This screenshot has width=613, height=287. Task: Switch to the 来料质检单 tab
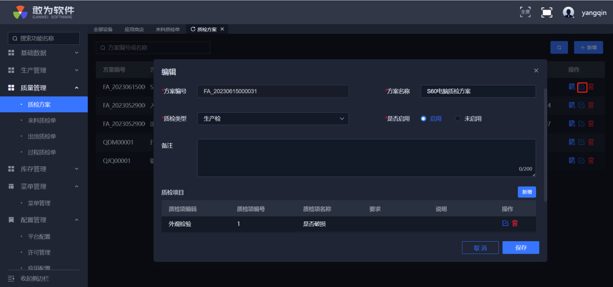[x=167, y=29]
